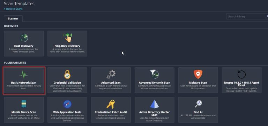Open Active Directory Starter Scan title
Image resolution: width=268 pixels, height=126 pixels.
click(x=155, y=114)
